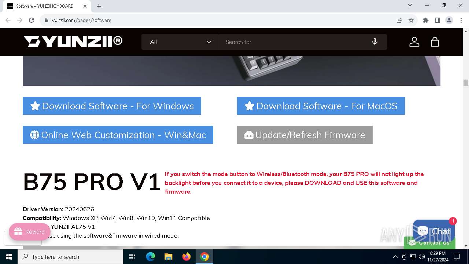Open Chrome extensions puzzle icon

(x=426, y=20)
